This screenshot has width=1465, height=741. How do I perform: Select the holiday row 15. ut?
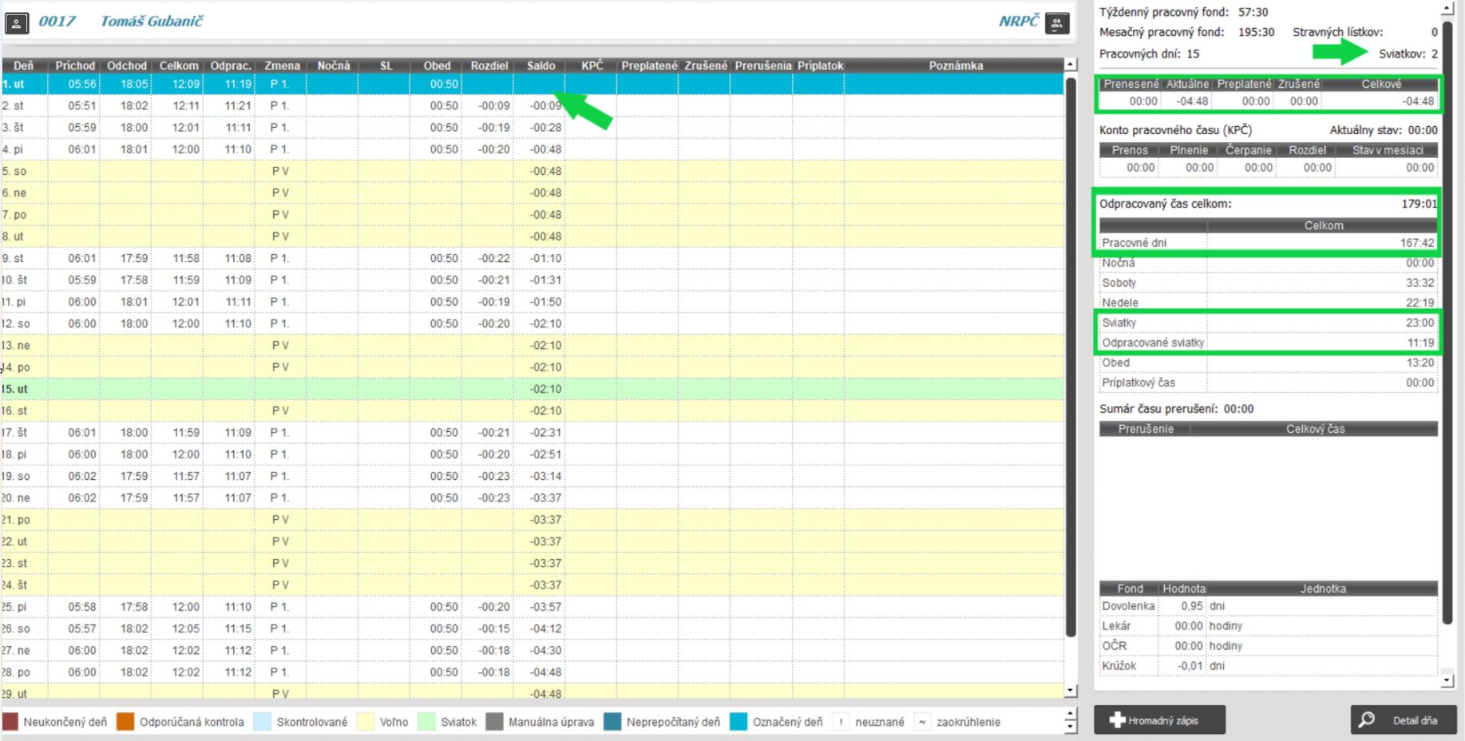pos(319,389)
